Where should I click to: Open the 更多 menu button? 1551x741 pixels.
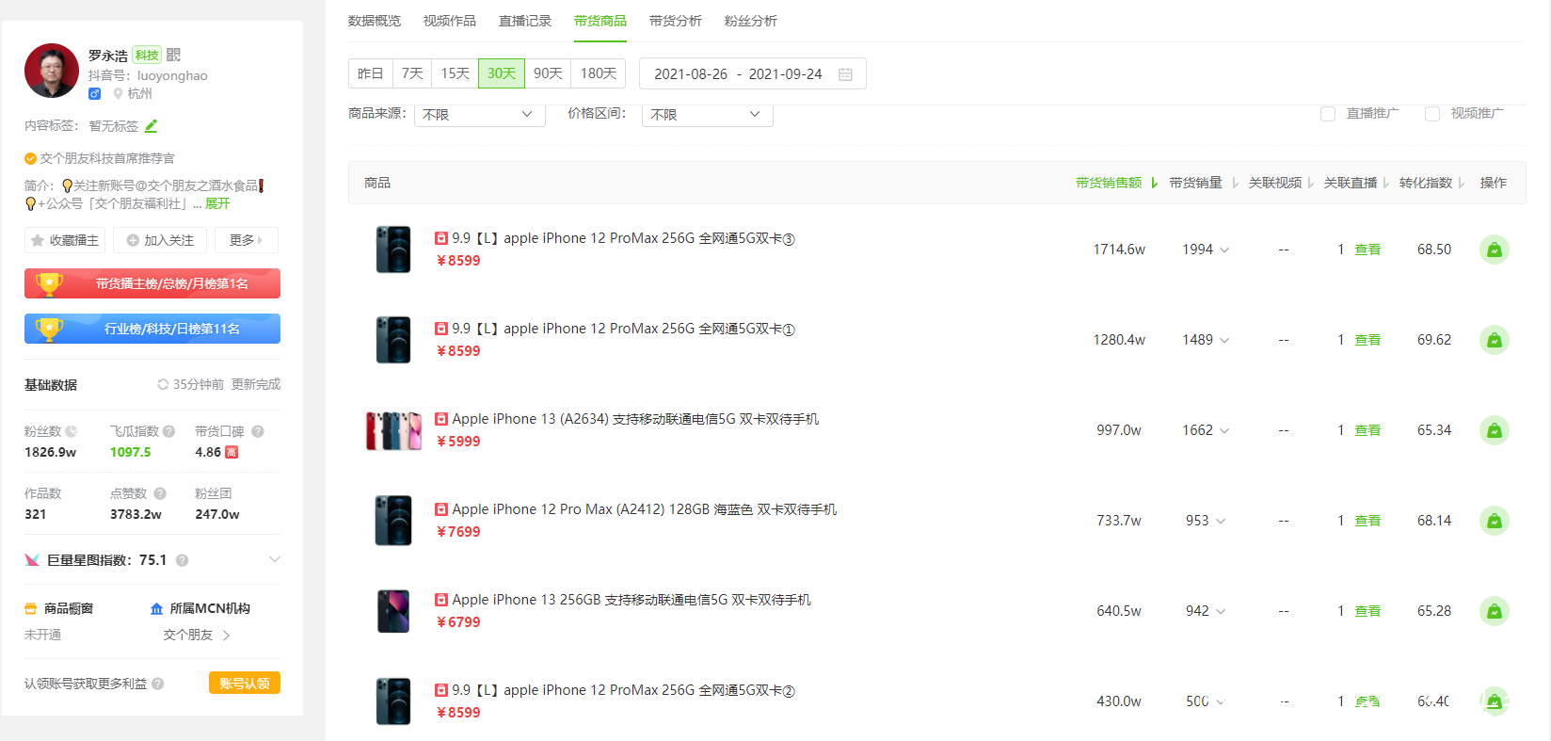click(x=246, y=240)
